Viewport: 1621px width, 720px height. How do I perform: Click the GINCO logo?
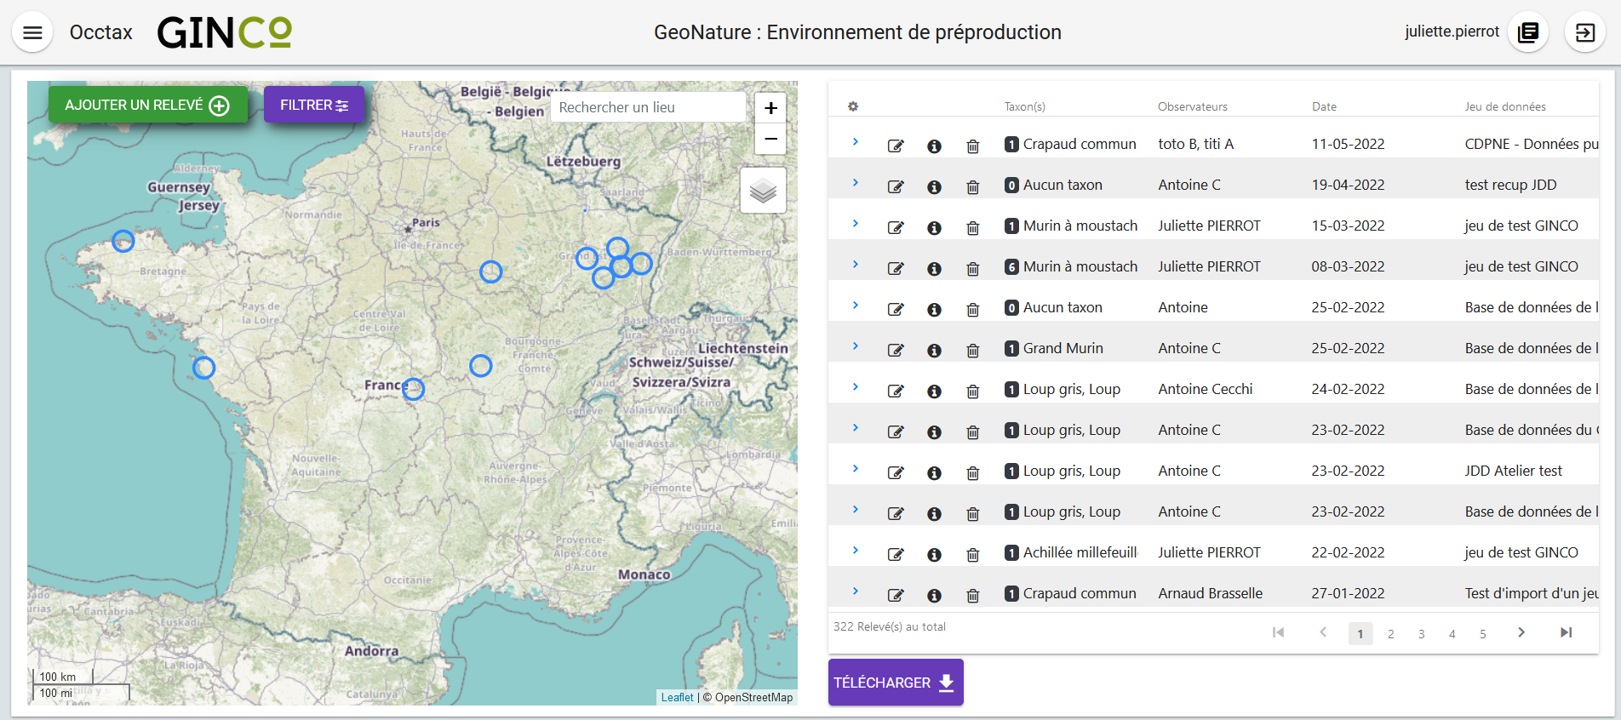click(225, 32)
